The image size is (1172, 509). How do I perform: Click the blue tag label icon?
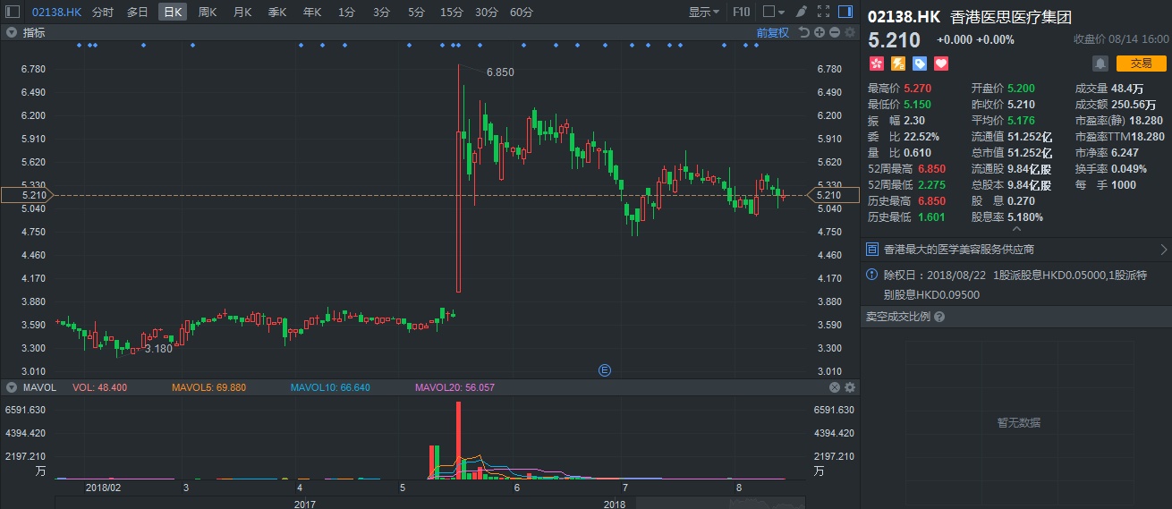(919, 64)
